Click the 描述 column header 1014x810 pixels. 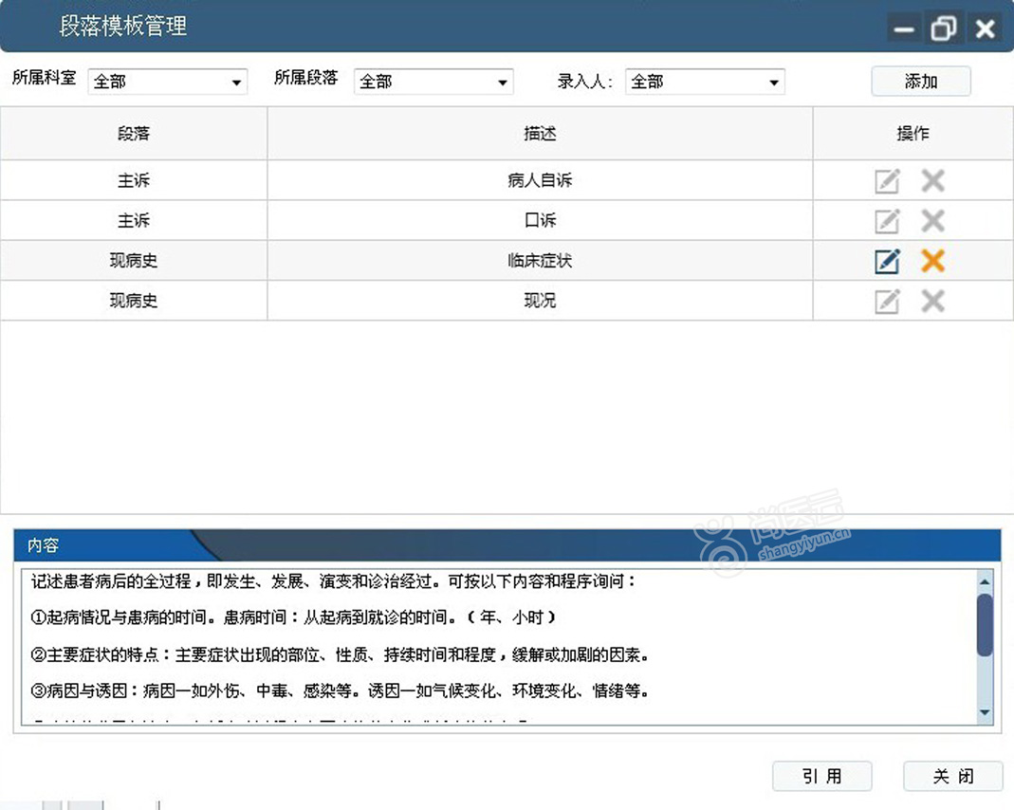click(x=540, y=134)
